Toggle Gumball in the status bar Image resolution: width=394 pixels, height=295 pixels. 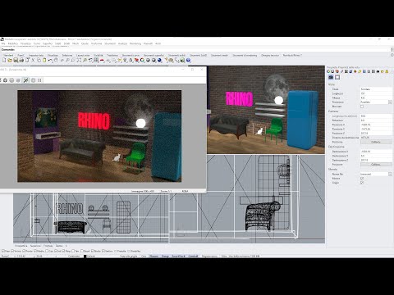pos(193,256)
